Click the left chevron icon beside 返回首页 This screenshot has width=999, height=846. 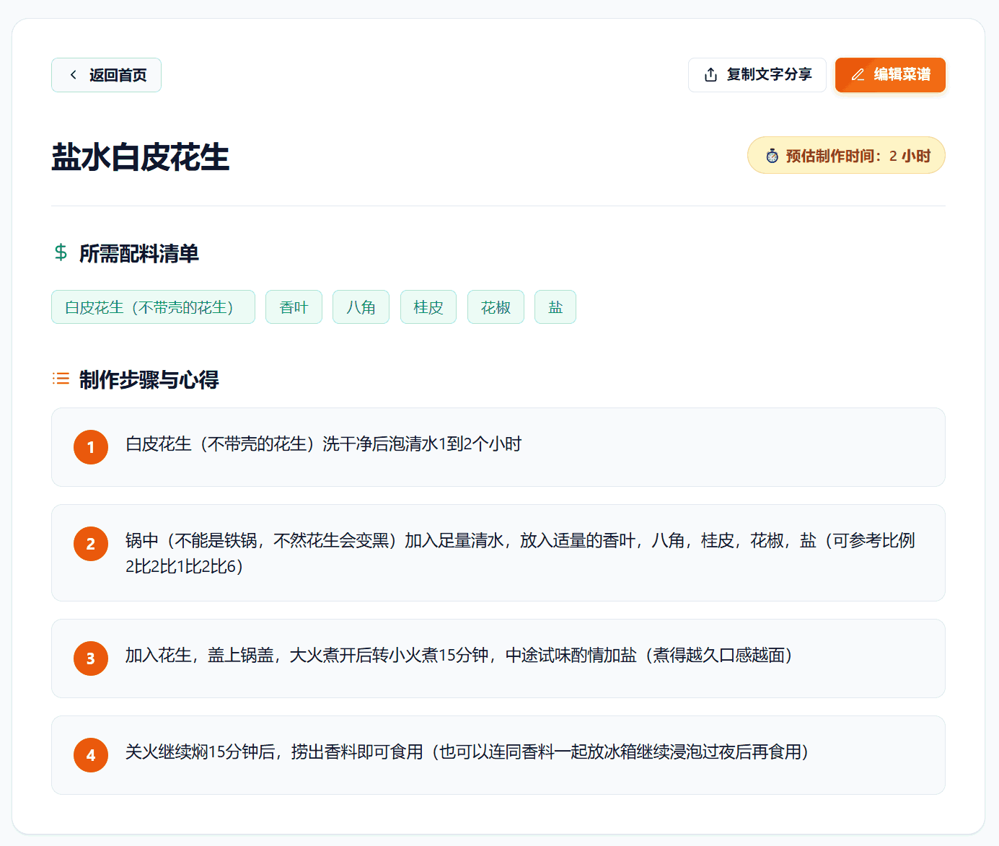(x=73, y=75)
